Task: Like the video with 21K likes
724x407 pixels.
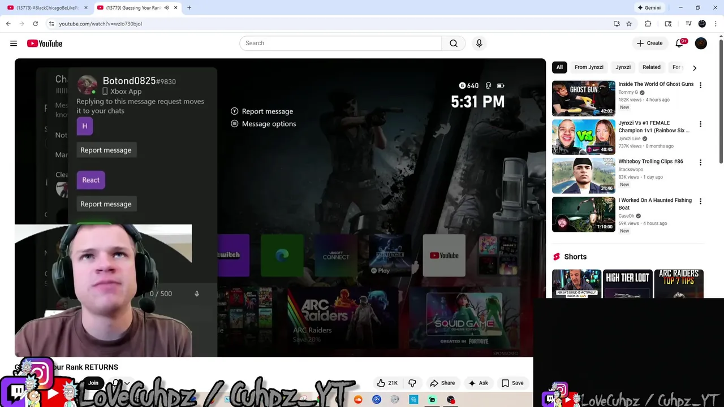Action: point(387,383)
